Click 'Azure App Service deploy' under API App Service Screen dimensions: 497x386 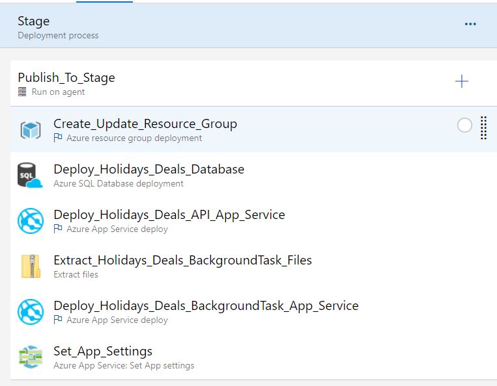[x=117, y=229]
